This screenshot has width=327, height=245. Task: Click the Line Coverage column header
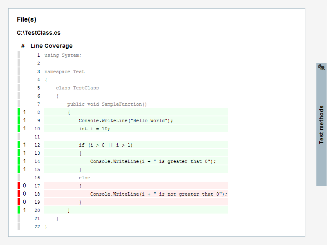(x=52, y=46)
